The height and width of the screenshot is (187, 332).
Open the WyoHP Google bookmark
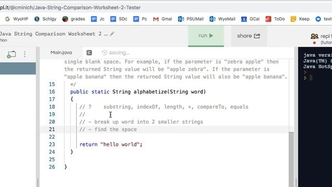pos(17,19)
